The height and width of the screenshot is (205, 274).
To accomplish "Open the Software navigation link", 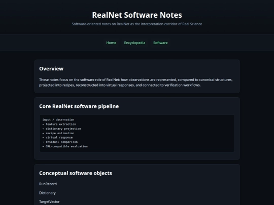I will coord(160,43).
